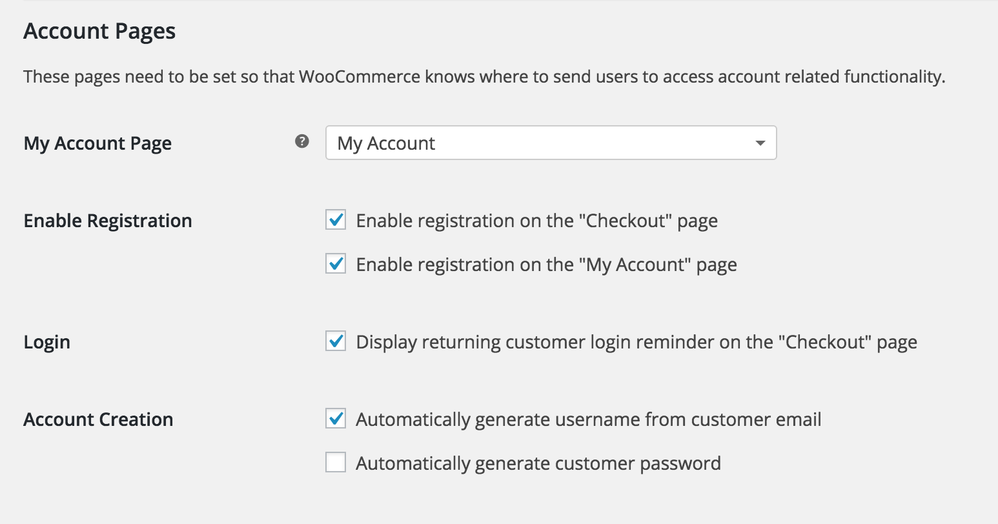Click the selected "My Account" value text

click(386, 143)
